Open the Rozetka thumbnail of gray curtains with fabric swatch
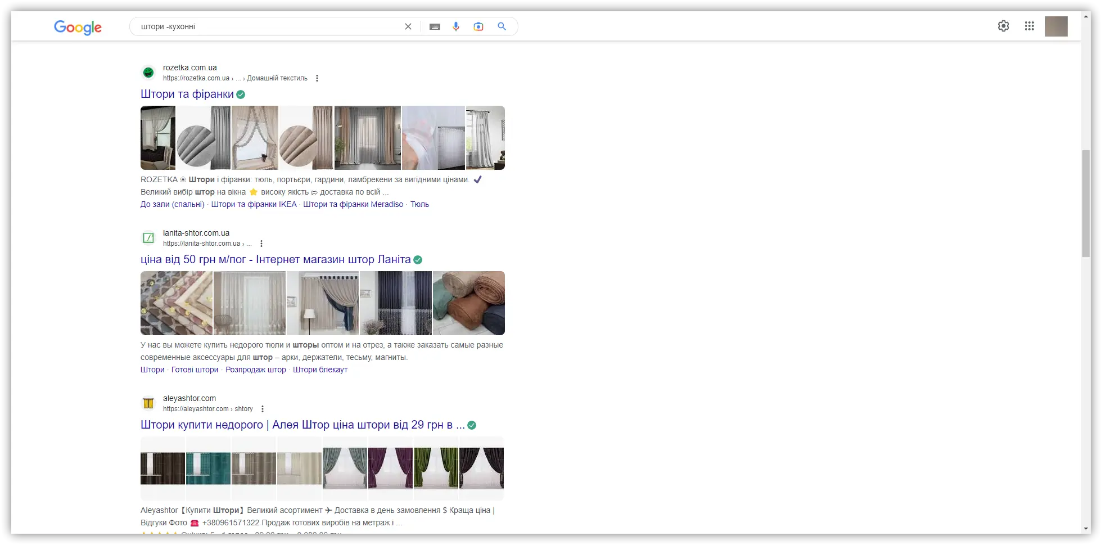Image resolution: width=1102 pixels, height=545 pixels. (x=204, y=138)
